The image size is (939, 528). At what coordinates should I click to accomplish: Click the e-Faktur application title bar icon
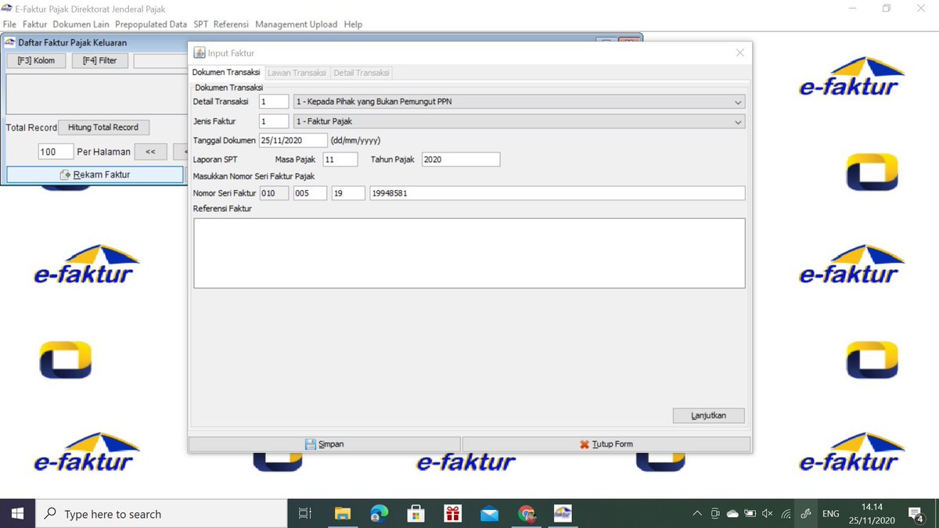pyautogui.click(x=6, y=9)
